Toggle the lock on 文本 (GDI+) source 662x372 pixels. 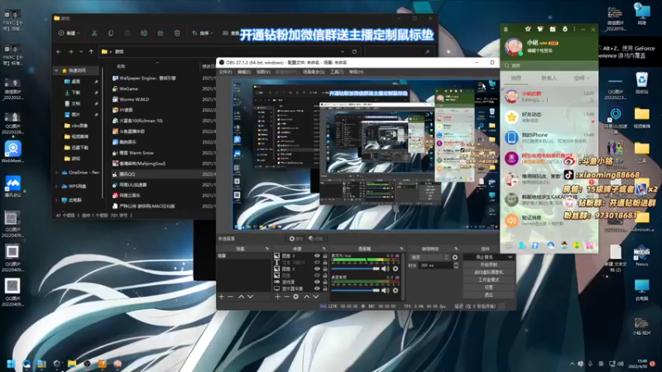point(324,262)
